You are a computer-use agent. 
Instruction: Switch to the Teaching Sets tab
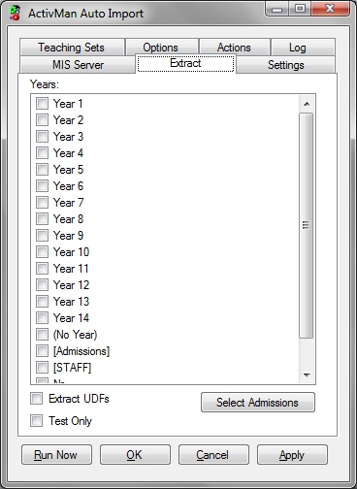click(x=72, y=48)
